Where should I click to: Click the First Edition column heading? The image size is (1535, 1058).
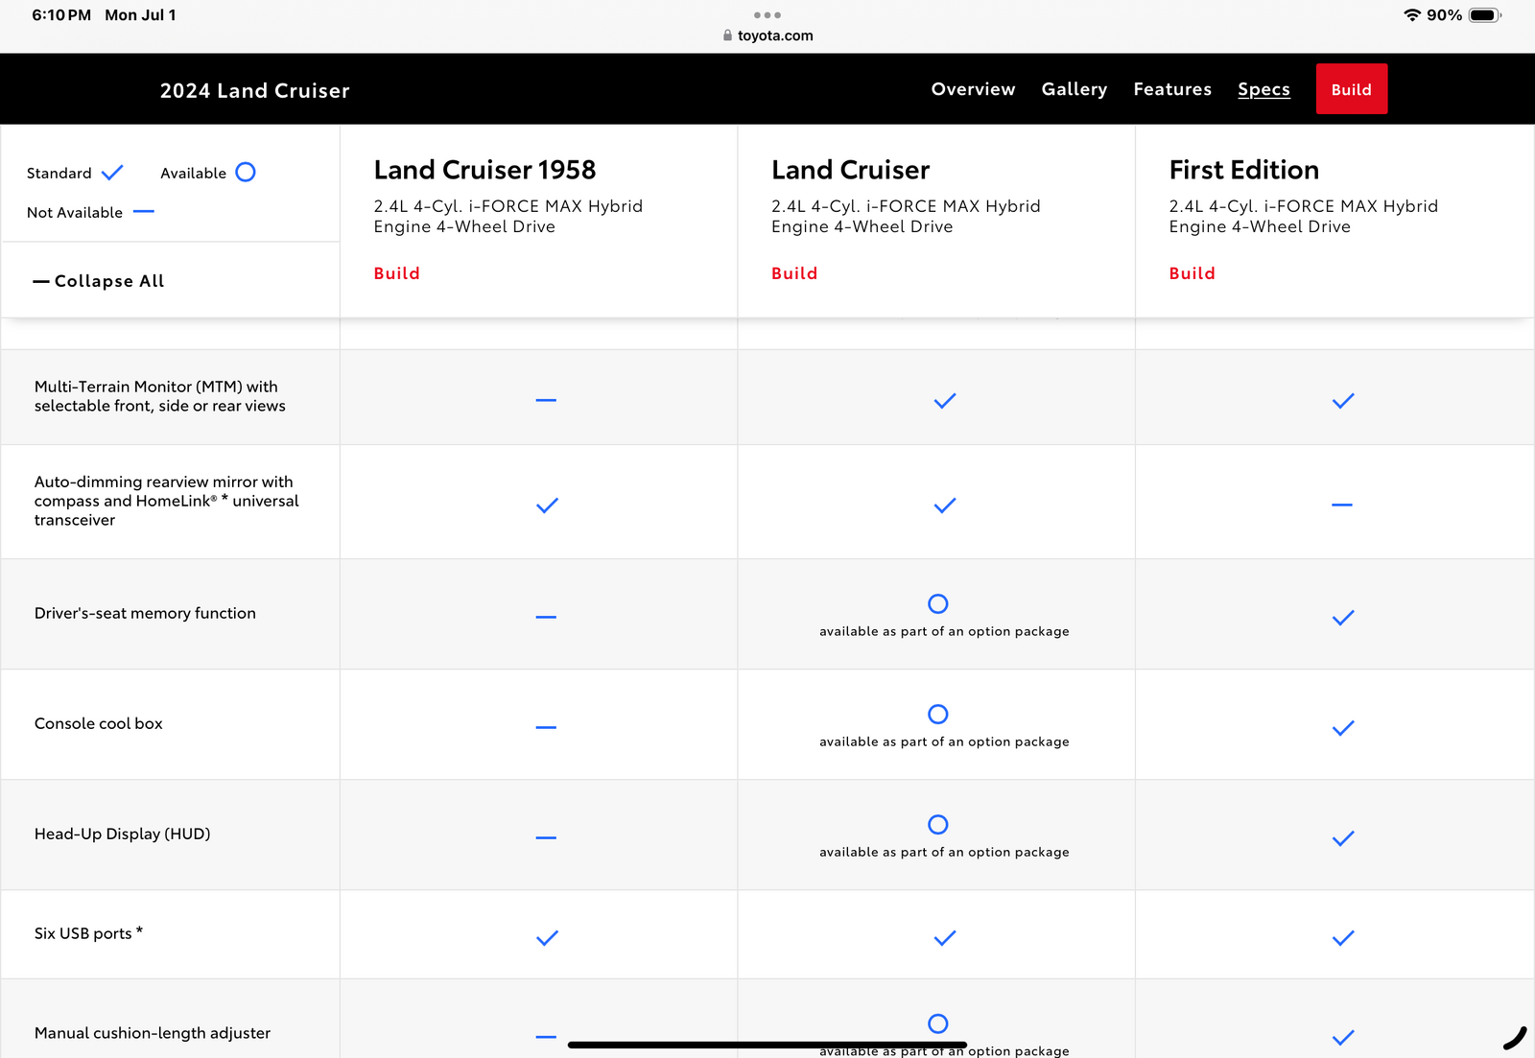coord(1243,170)
